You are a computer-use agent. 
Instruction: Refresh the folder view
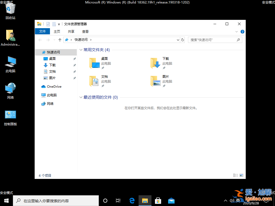tap(183, 40)
